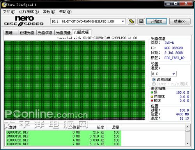
Task: Click file list scrollbar down arrow
Action: tap(188, 143)
